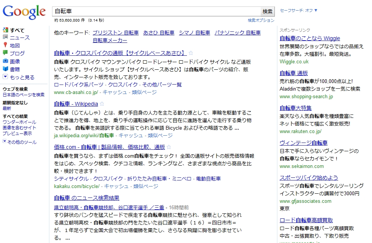The height and width of the screenshot is (243, 372).
Task: Select 地図 search category
Action: (x=15, y=45)
